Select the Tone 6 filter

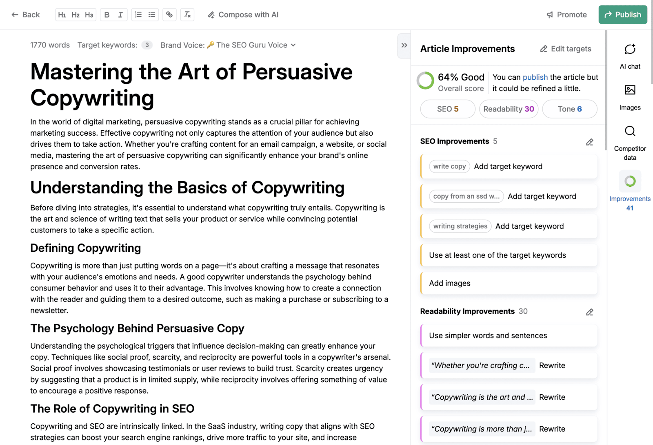pos(569,109)
